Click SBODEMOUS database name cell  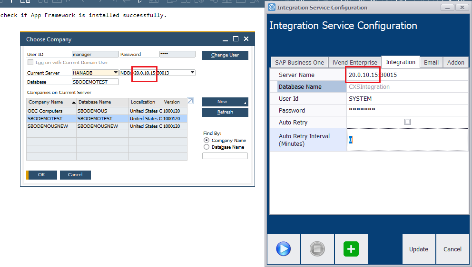coord(102,111)
